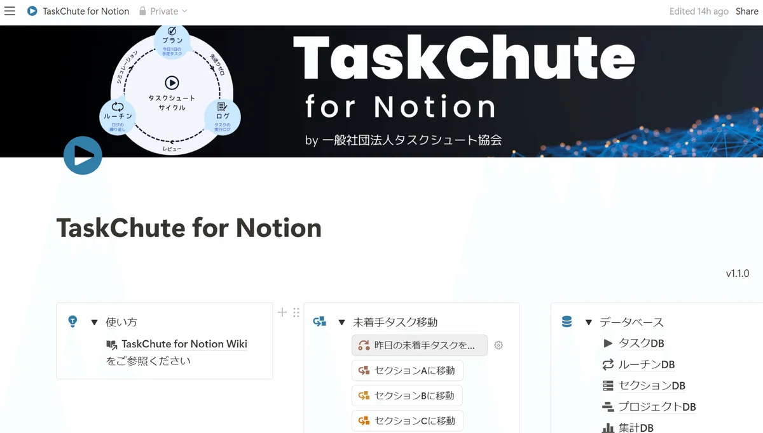Image resolution: width=763 pixels, height=433 pixels.
Task: Collapse the データベース toggle triangle
Action: pos(589,322)
